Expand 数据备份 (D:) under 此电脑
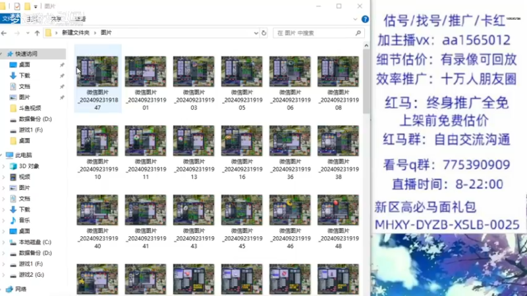The image size is (527, 296). [x=4, y=253]
